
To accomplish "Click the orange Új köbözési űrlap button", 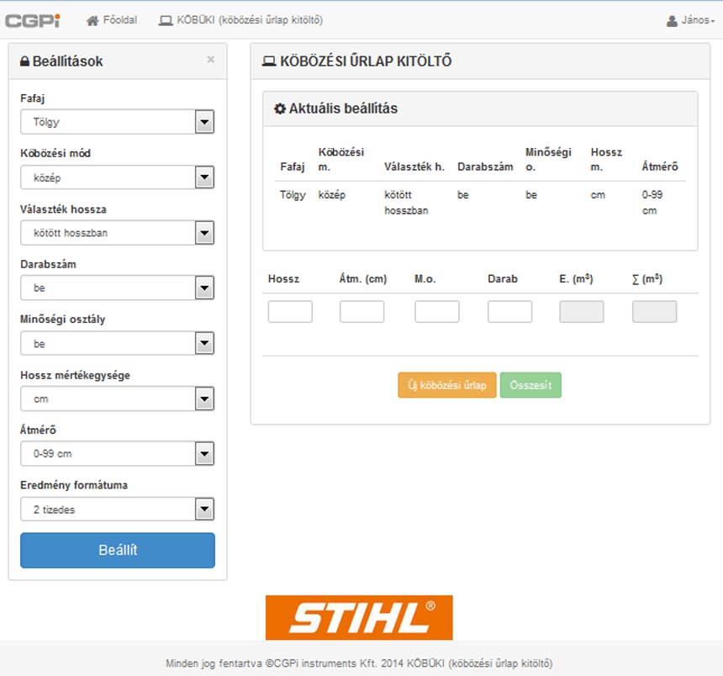I will (x=446, y=386).
